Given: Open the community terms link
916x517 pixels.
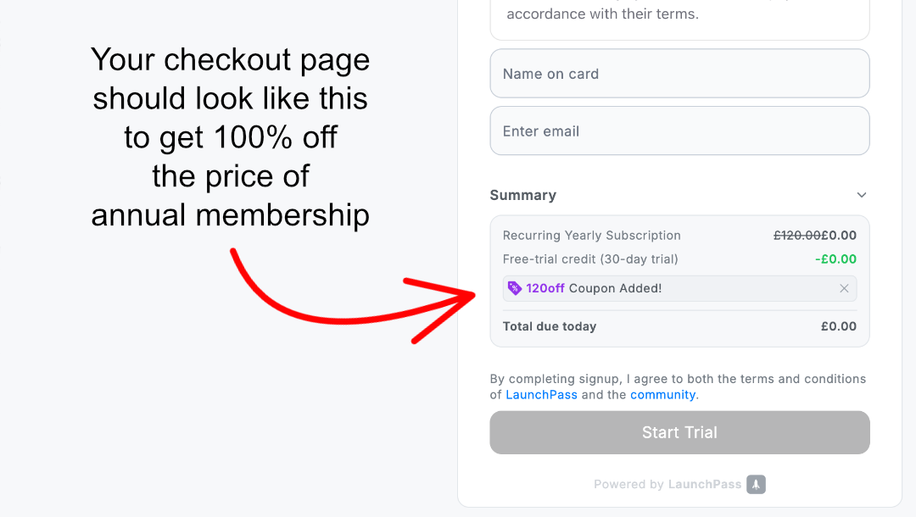Looking at the screenshot, I should [x=663, y=394].
